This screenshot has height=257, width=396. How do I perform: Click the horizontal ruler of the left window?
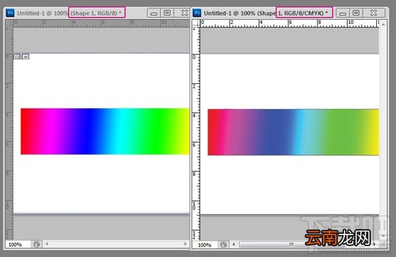click(x=101, y=23)
